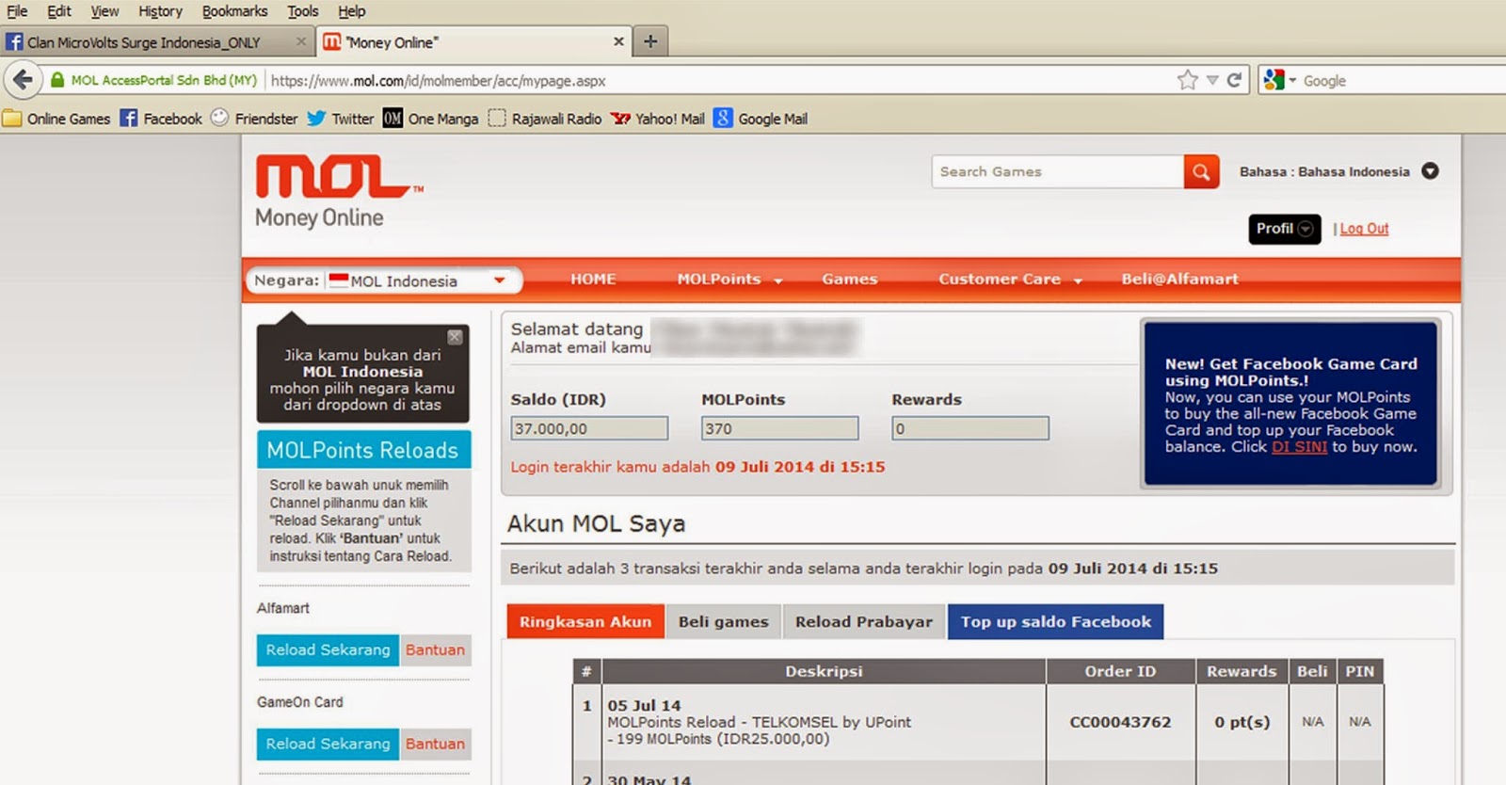Select the Top up saldo Facebook tab
The image size is (1506, 785).
tap(1055, 621)
